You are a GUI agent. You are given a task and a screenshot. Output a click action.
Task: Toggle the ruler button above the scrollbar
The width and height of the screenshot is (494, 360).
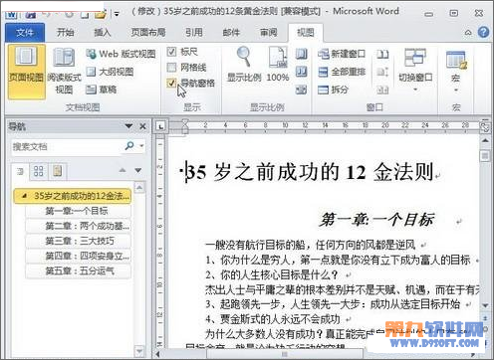point(485,127)
